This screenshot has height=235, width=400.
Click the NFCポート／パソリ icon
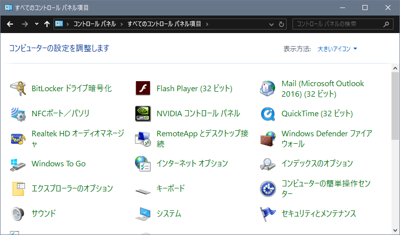click(18, 114)
